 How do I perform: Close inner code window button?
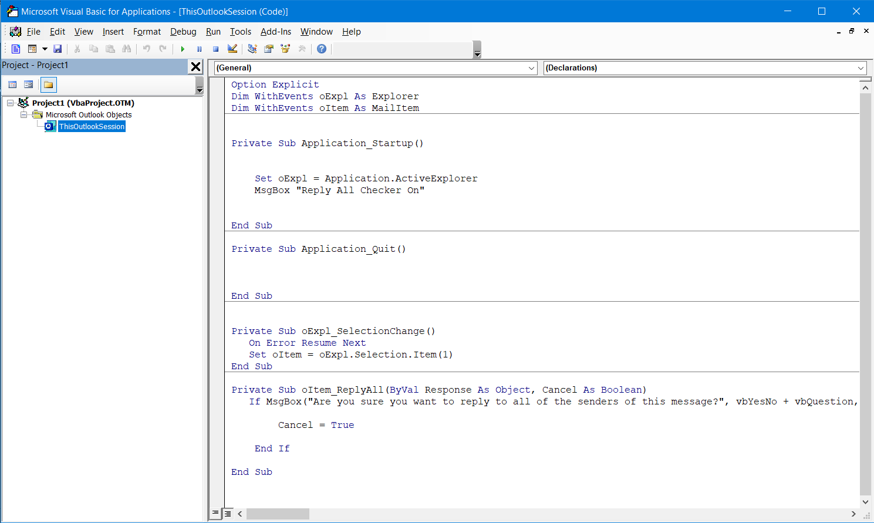pos(866,31)
